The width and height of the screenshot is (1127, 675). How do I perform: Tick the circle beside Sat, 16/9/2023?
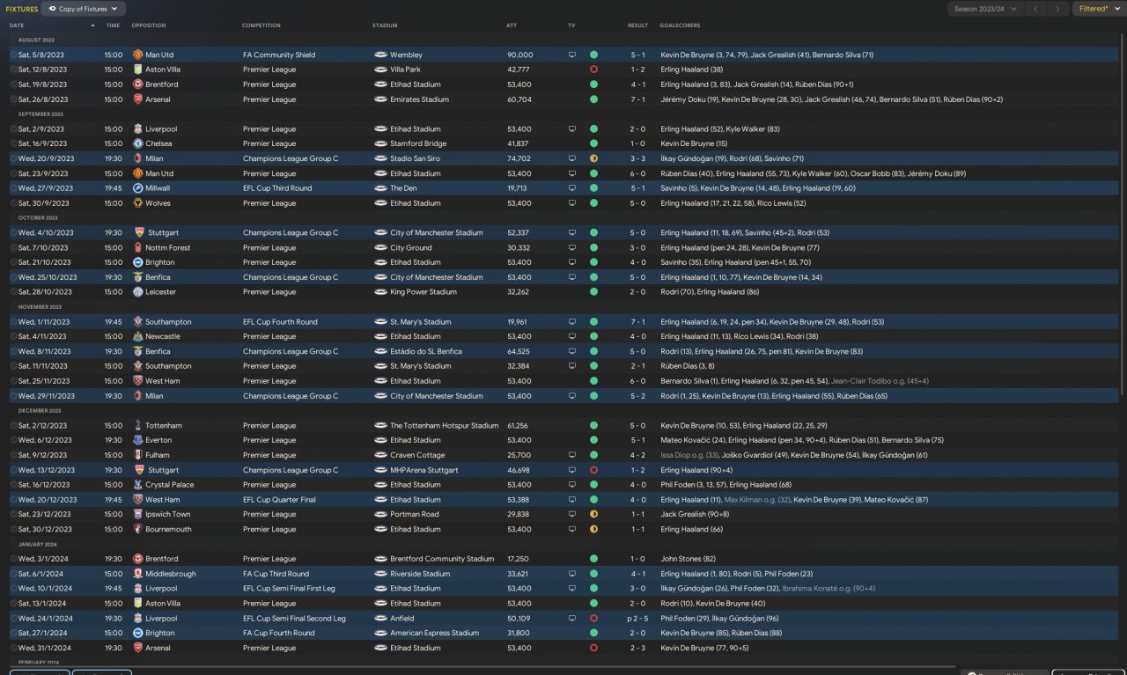pyautogui.click(x=13, y=143)
